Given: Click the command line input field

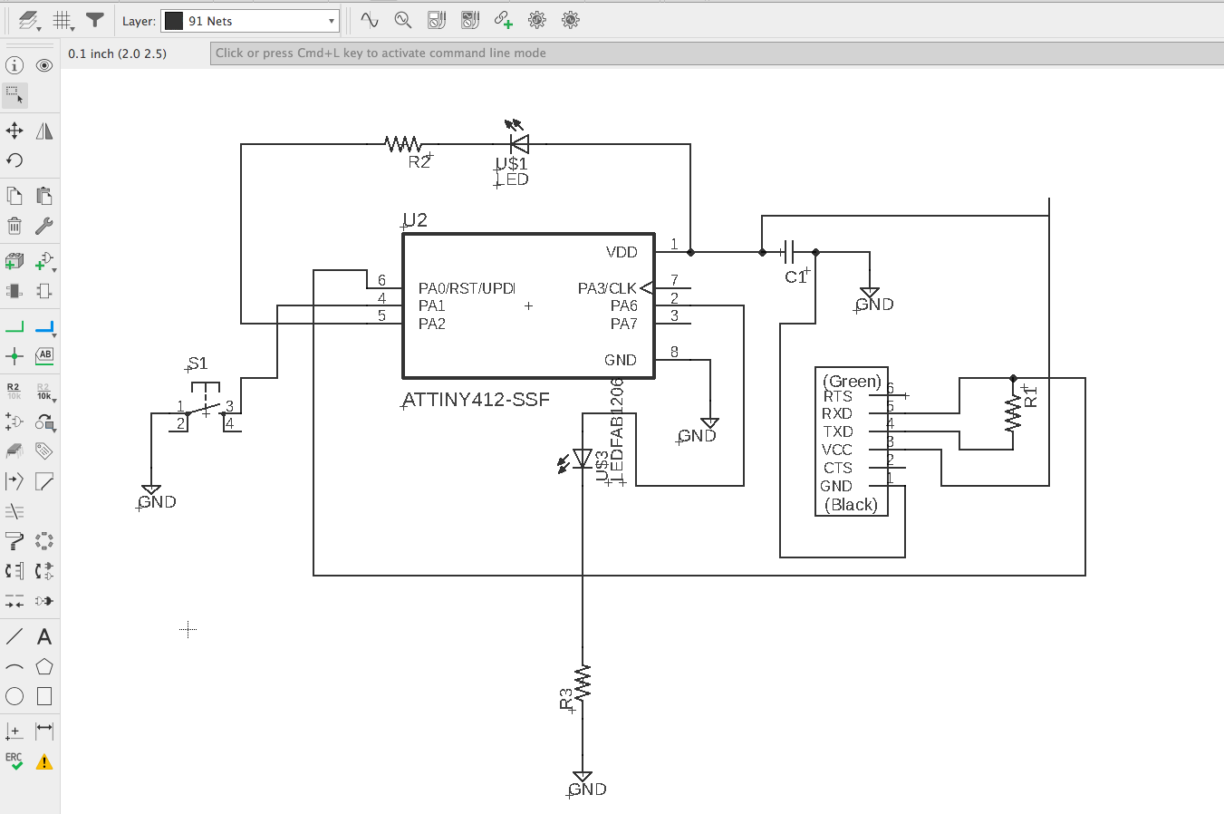Looking at the screenshot, I should coord(717,53).
